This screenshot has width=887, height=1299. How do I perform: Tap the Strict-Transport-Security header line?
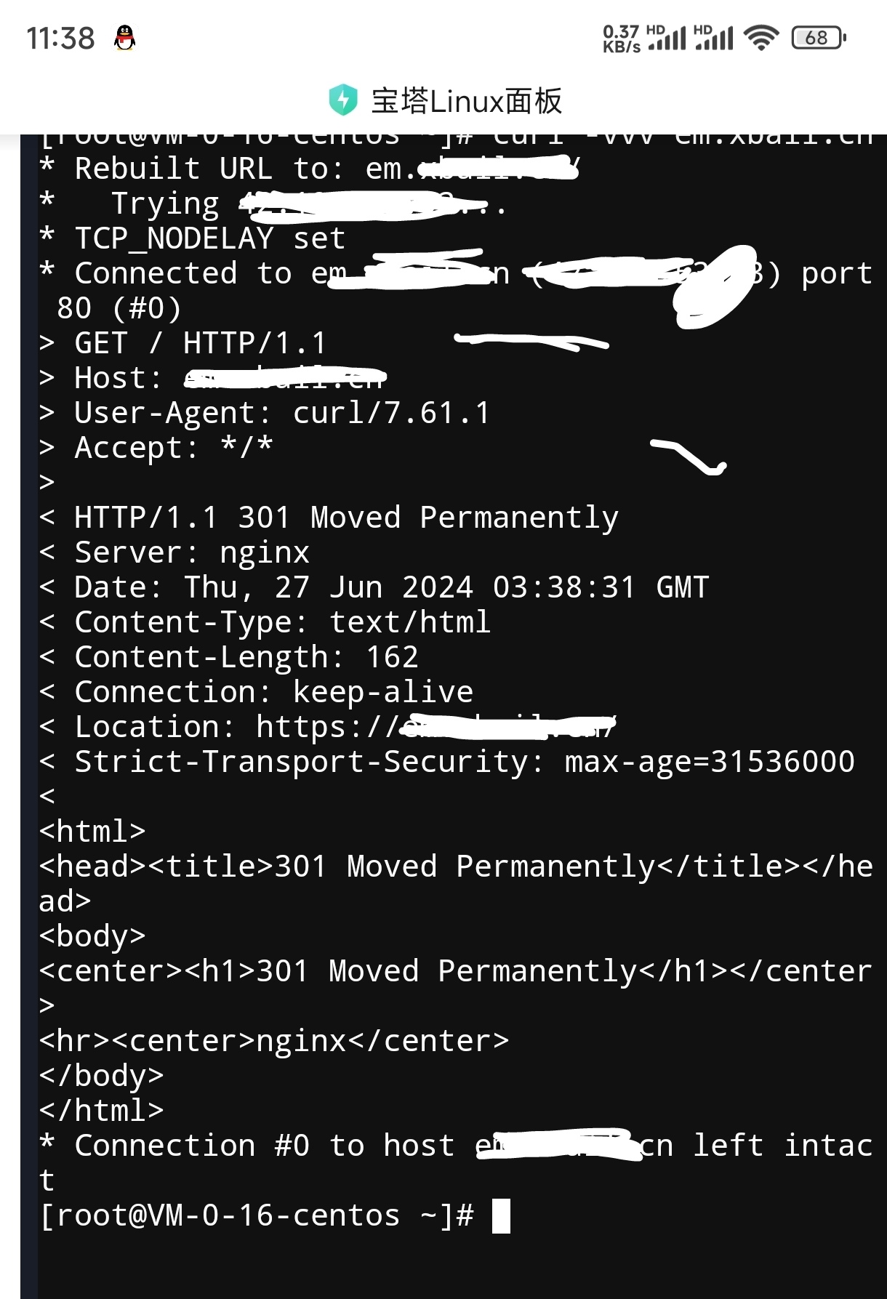click(x=447, y=762)
